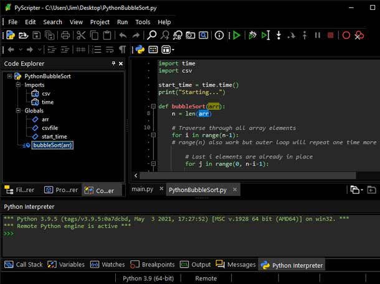Image resolution: width=380 pixels, height=284 pixels.
Task: Switch to the main.py tab
Action: coord(142,190)
